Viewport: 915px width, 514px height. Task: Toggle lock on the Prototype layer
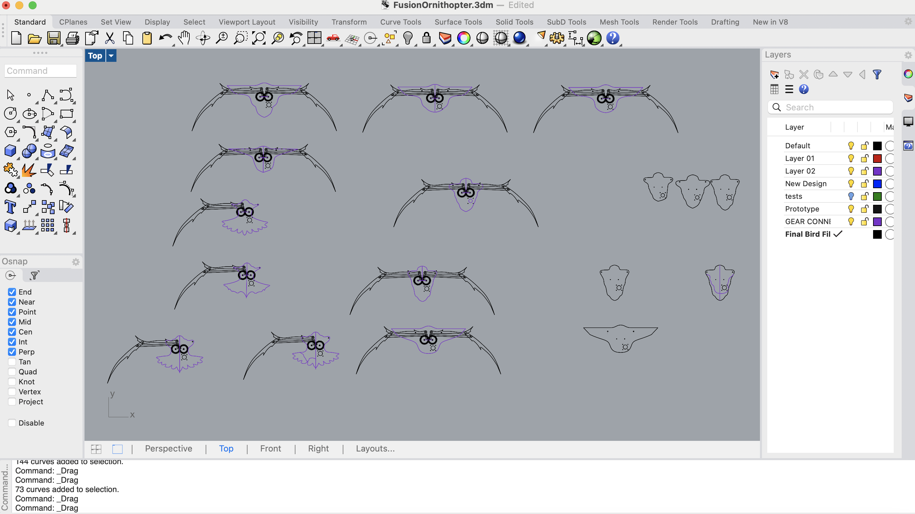tap(864, 209)
